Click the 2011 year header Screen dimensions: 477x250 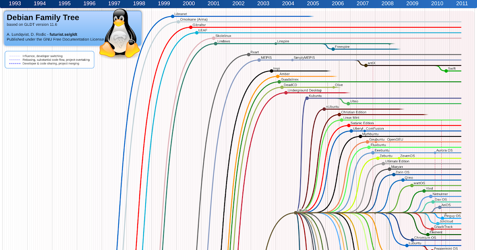click(x=462, y=4)
